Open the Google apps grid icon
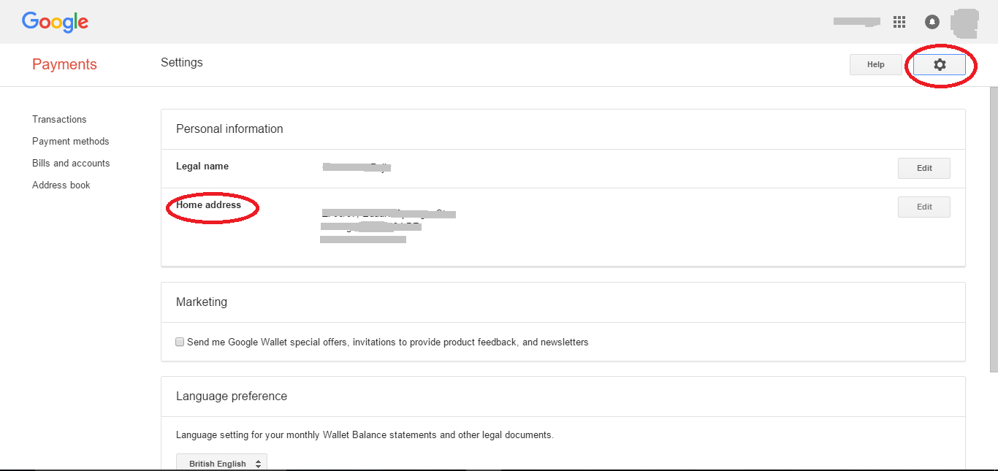Image resolution: width=998 pixels, height=471 pixels. (x=899, y=22)
